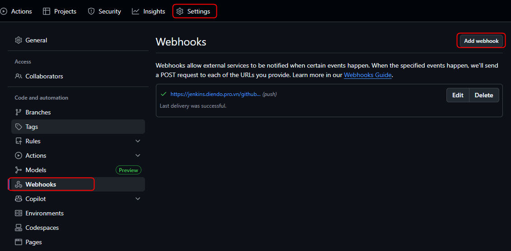This screenshot has width=511, height=251.
Task: Click the Codespaces icon in sidebar
Action: click(19, 228)
